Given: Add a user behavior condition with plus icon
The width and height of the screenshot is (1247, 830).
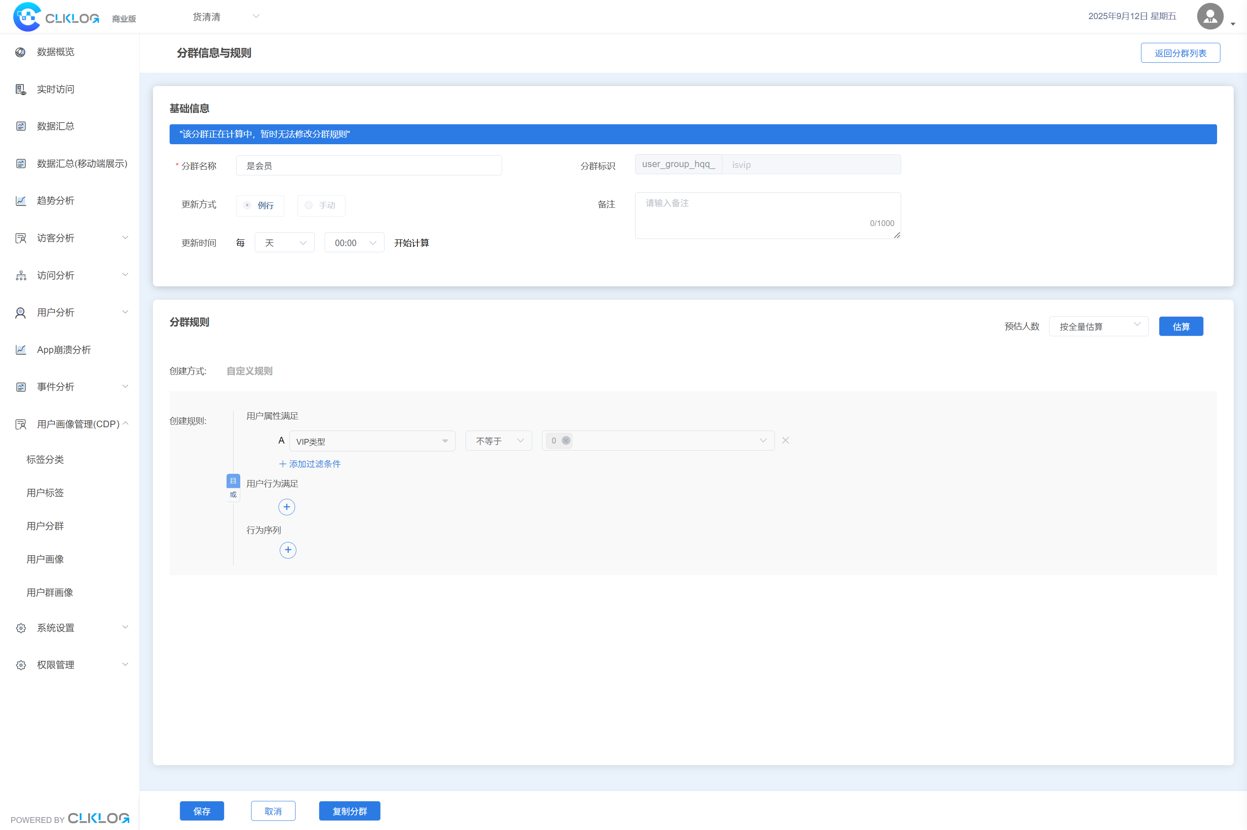Looking at the screenshot, I should tap(286, 507).
